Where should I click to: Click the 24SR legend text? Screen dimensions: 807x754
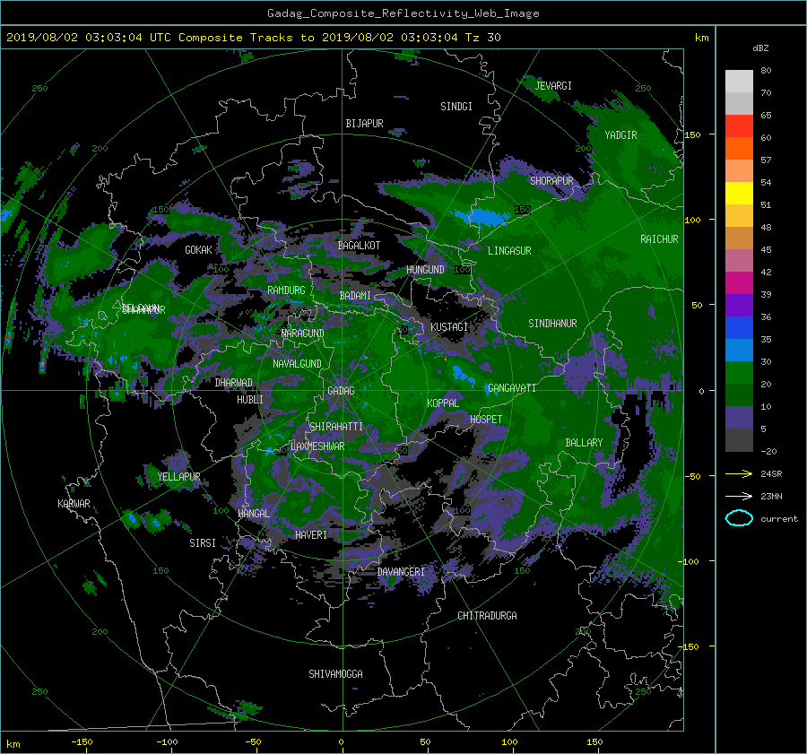tap(771, 474)
